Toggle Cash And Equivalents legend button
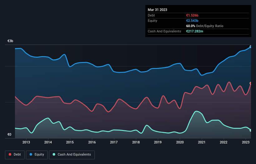This screenshot has height=164, width=256. click(x=72, y=155)
